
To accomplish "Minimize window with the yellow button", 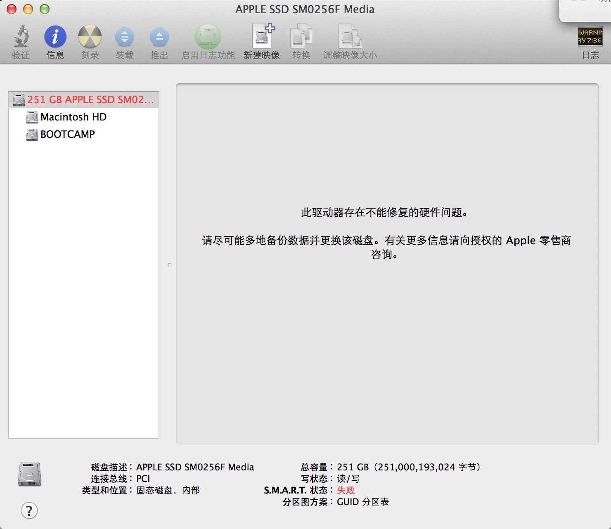I will point(28,9).
